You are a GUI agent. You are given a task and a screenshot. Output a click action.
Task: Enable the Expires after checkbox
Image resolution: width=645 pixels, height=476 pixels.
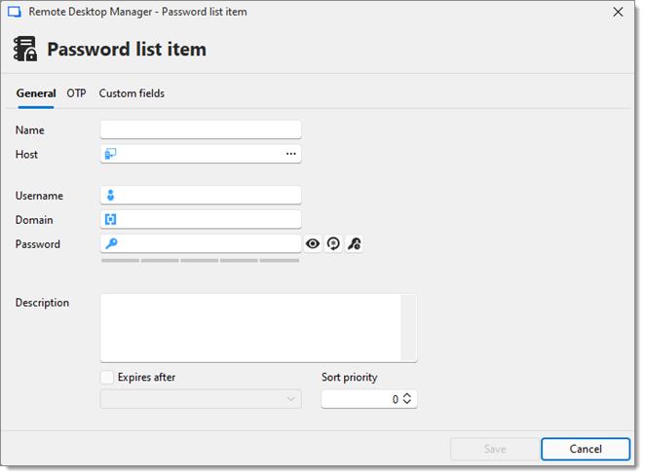(x=107, y=377)
